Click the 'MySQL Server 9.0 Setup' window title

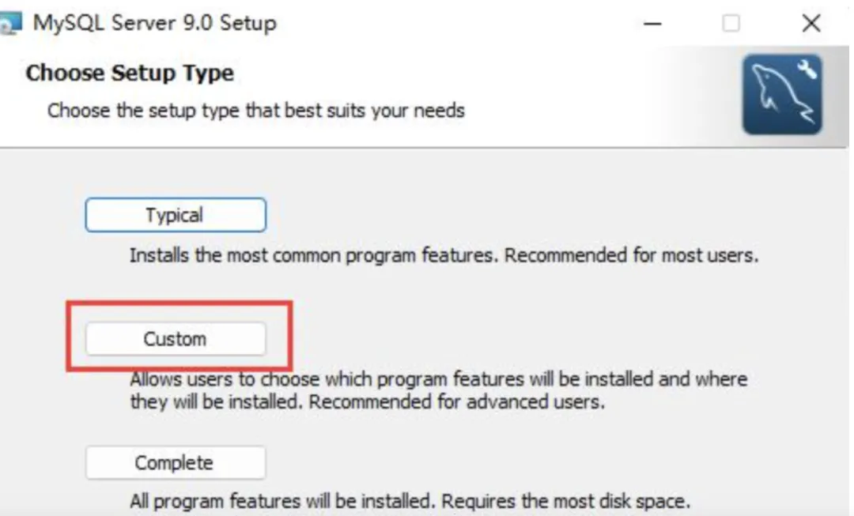pos(155,23)
